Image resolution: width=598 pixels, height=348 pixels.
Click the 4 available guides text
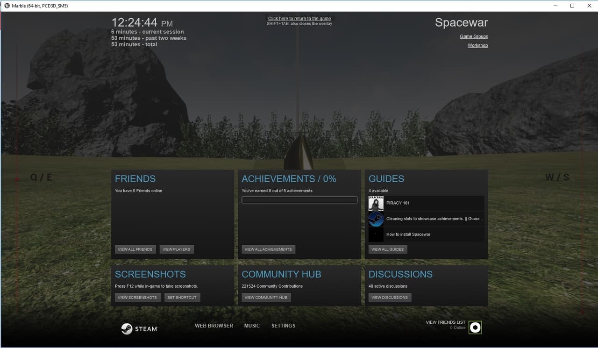point(378,191)
